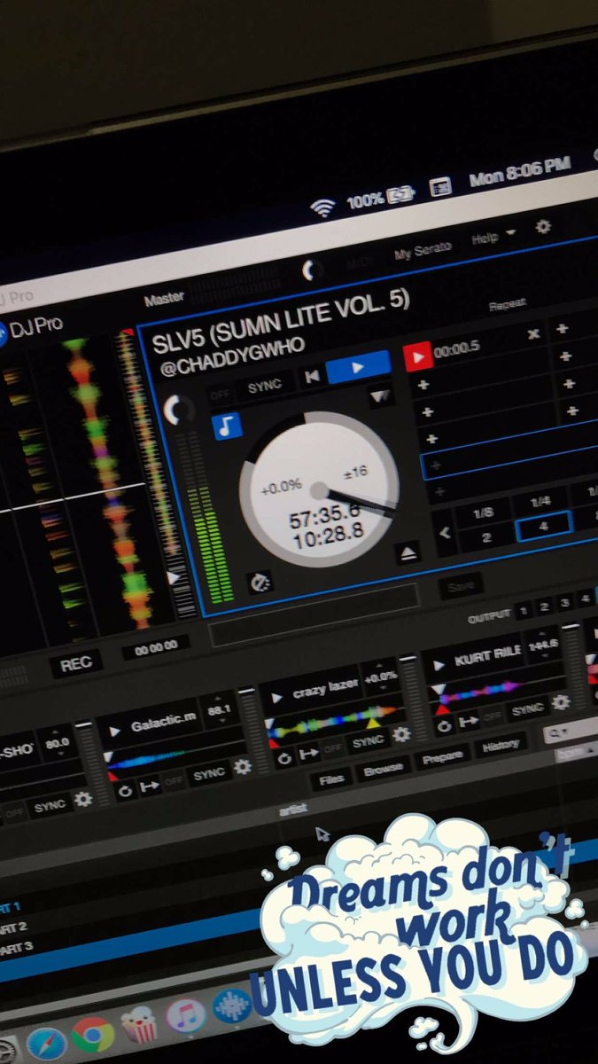Select sampler OUTPUT channel 2
Viewport: 598px width, 1064px height.
point(544,606)
